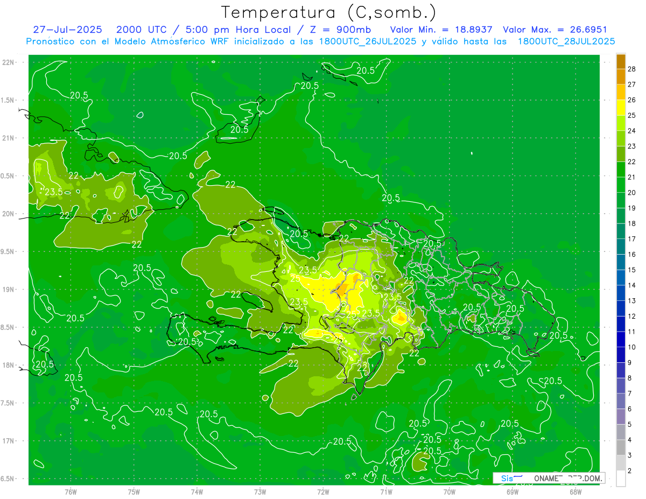Click the "71W" longitude axis label

(386, 491)
